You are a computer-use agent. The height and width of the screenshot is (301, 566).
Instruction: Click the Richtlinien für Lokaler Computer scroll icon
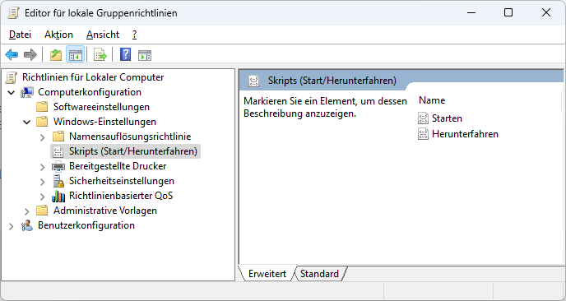(12, 77)
